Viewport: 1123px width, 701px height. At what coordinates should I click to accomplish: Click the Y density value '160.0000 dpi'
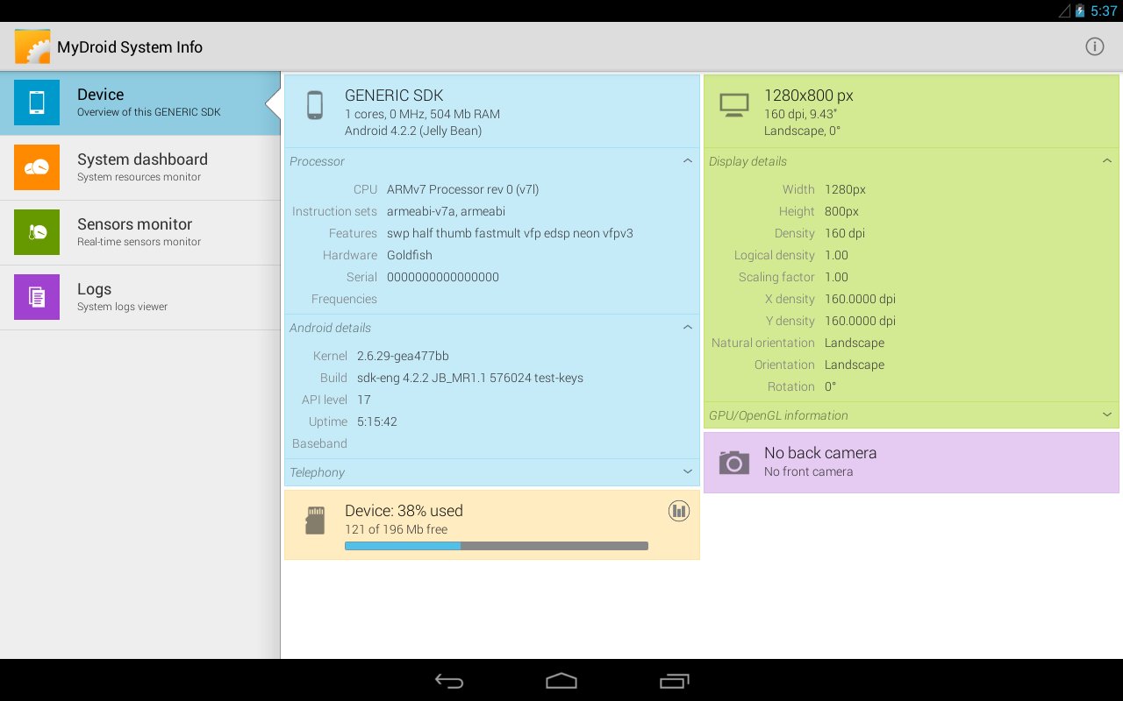pyautogui.click(x=860, y=321)
